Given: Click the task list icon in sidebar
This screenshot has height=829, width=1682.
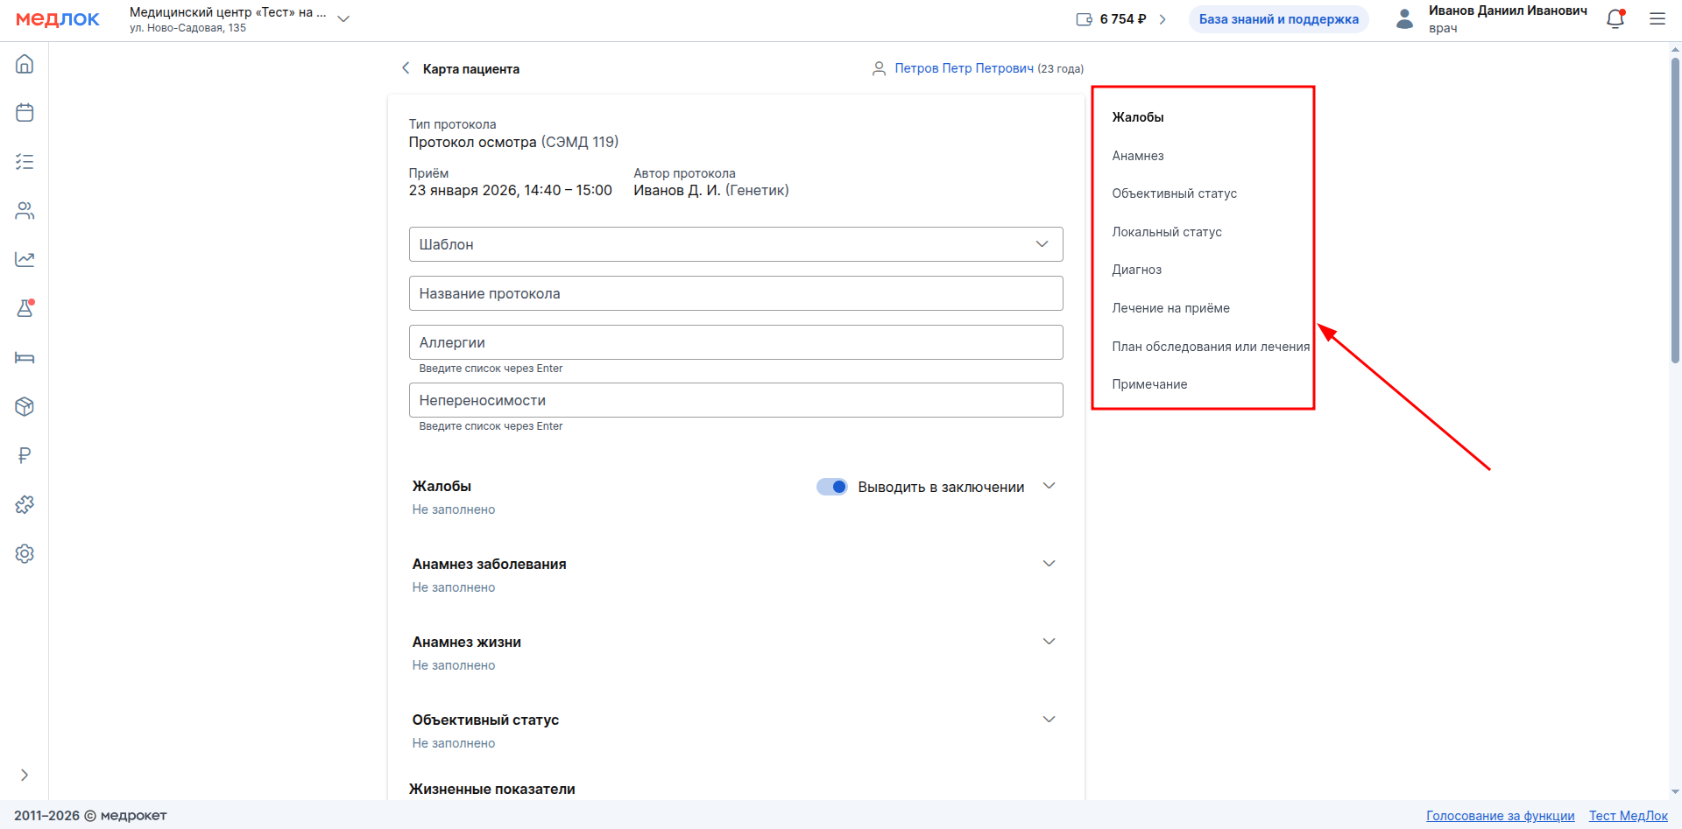Looking at the screenshot, I should (25, 162).
